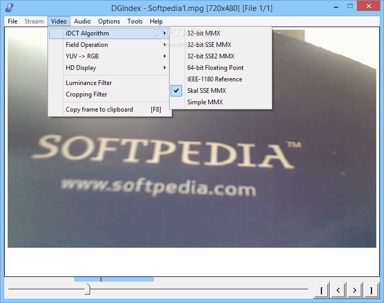Select 64-bit Floating Point algorithm
384x303 pixels.
[221, 68]
